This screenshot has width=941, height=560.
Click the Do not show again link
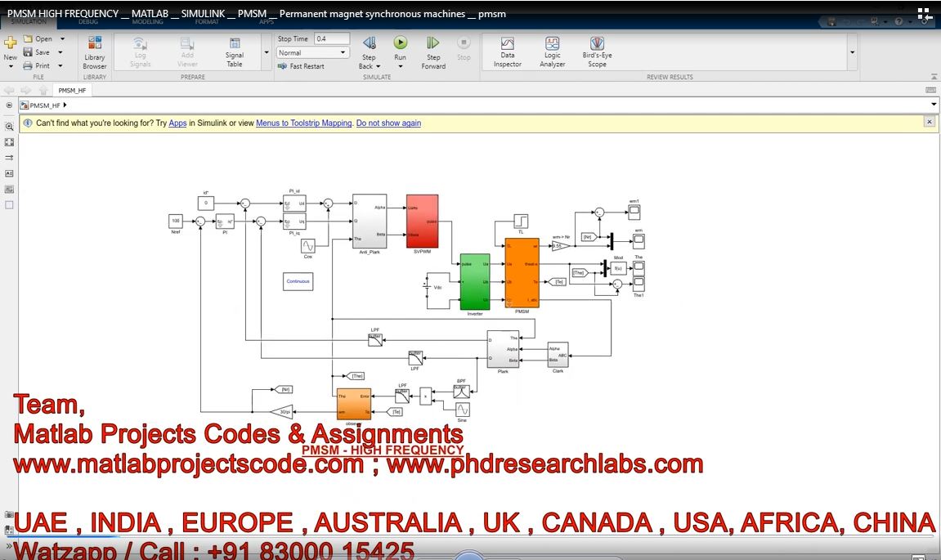[x=388, y=123]
